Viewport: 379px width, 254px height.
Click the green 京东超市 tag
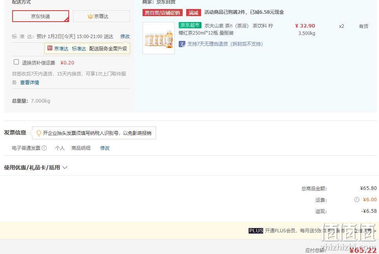(190, 25)
